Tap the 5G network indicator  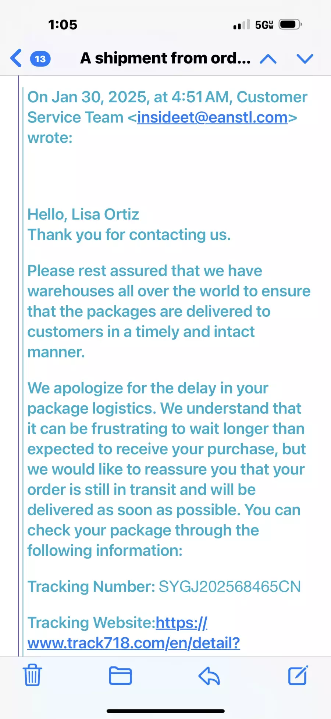264,25
